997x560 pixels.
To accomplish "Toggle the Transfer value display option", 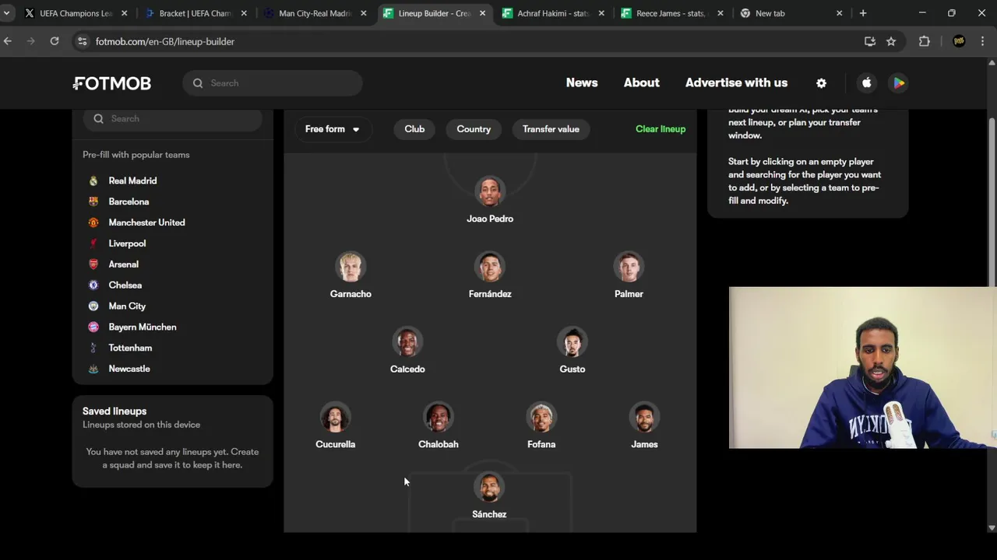I will click(551, 129).
